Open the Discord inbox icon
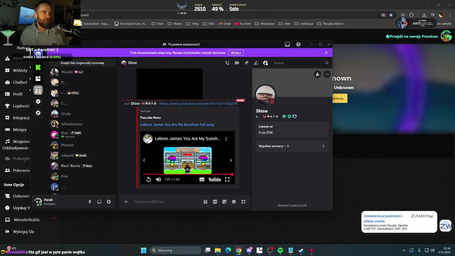This screenshot has width=455, height=256. pos(288,44)
